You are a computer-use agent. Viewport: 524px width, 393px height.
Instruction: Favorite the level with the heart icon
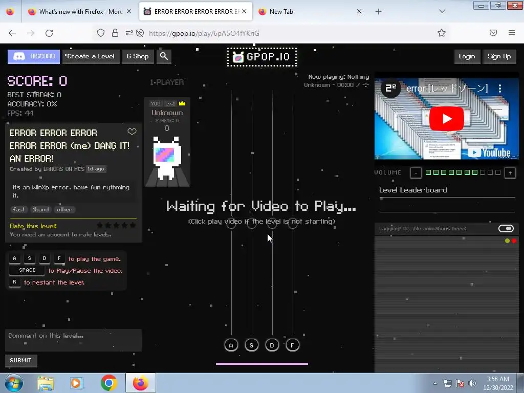tap(132, 132)
